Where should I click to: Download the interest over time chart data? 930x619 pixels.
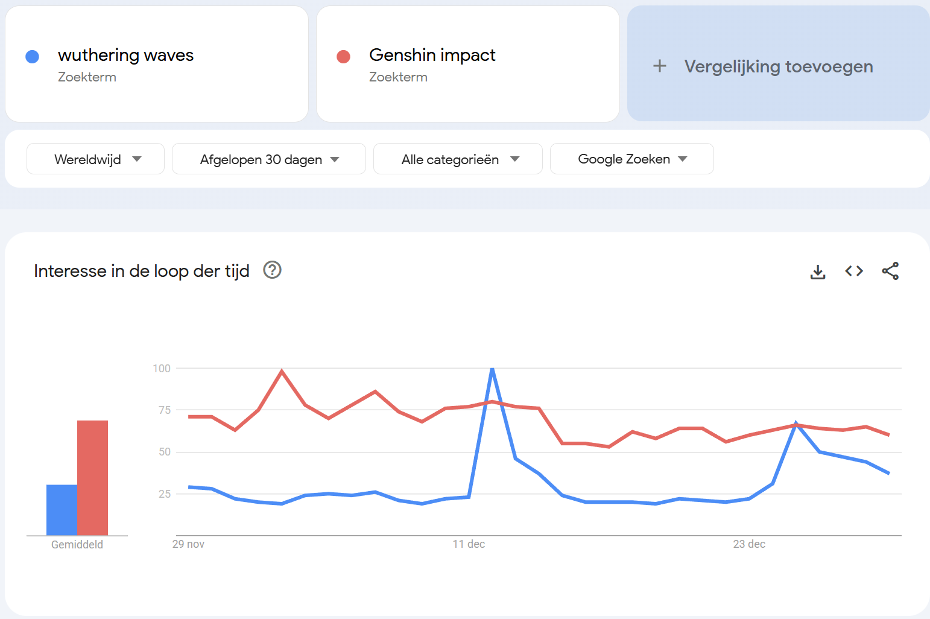(818, 271)
